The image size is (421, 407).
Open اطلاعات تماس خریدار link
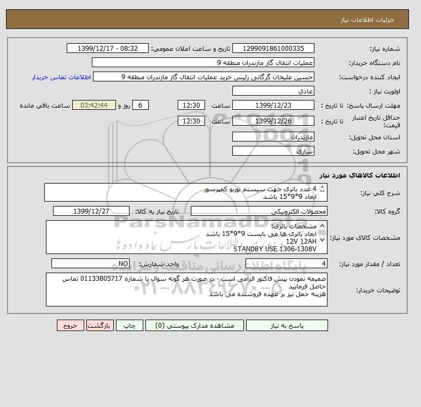[61, 77]
